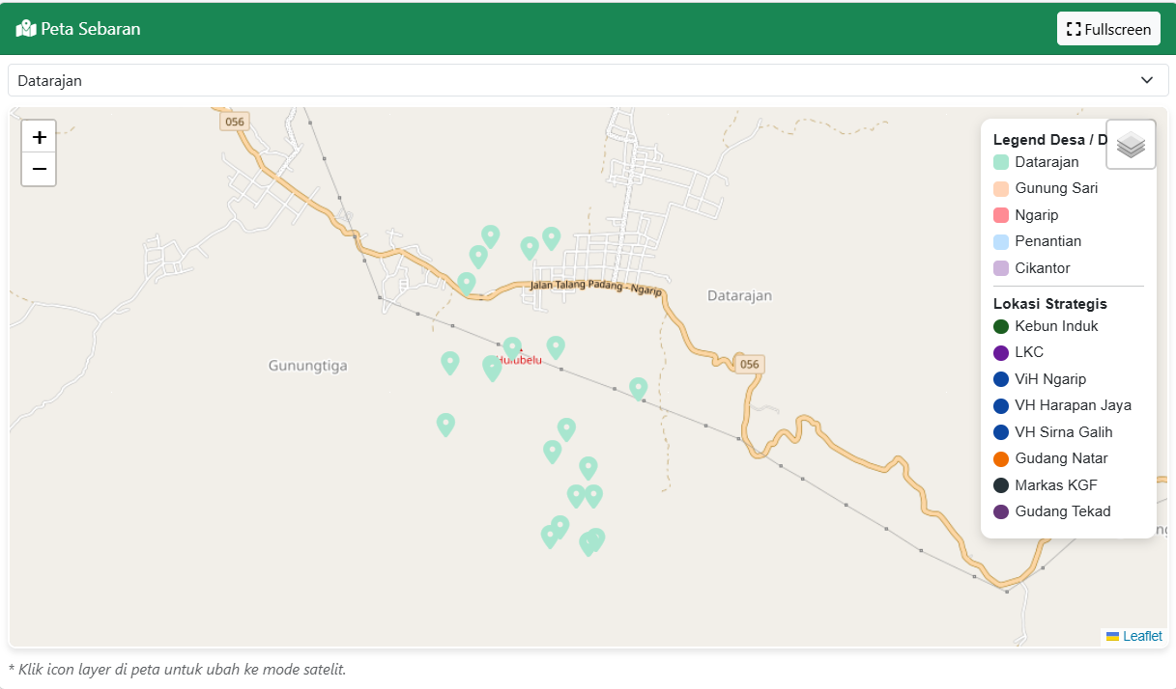Click the Markas KGF legend item

tap(1055, 485)
